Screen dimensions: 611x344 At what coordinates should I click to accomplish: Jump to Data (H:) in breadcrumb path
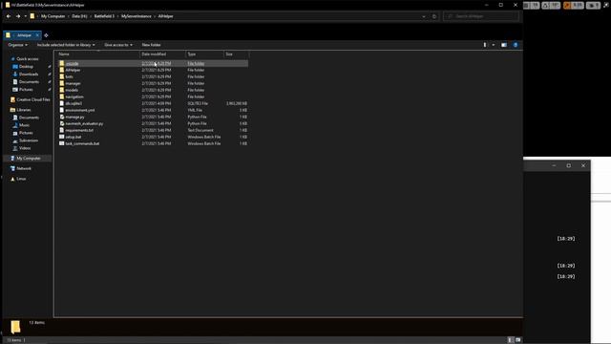79,16
